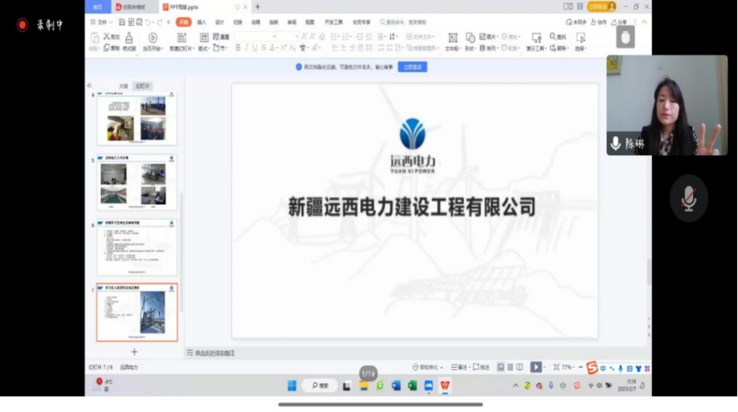Image resolution: width=738 pixels, height=412 pixels.
Task: Toggle Bold formatting
Action: (x=238, y=47)
